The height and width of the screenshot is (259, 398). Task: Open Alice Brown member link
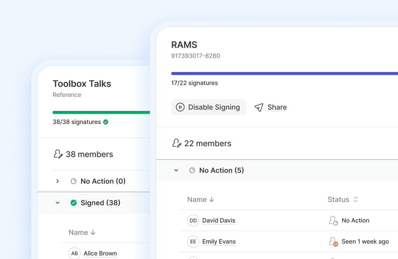[100, 253]
